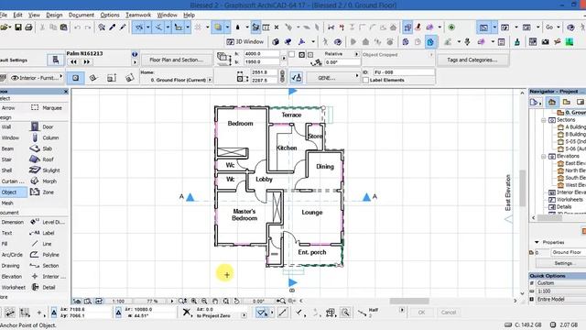
Task: Select the Level Dimension tool
Action: click(47, 222)
